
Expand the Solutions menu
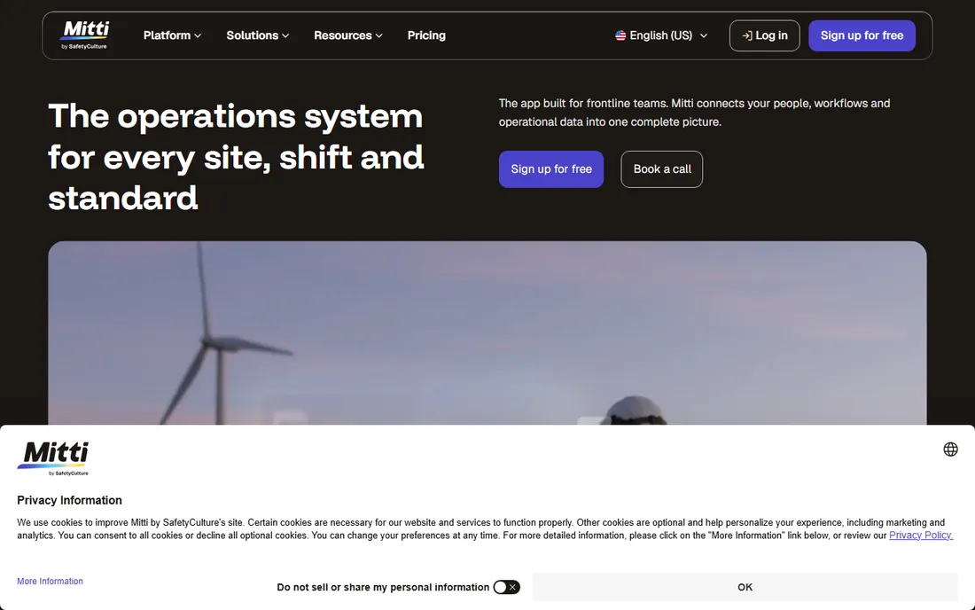pyautogui.click(x=257, y=35)
